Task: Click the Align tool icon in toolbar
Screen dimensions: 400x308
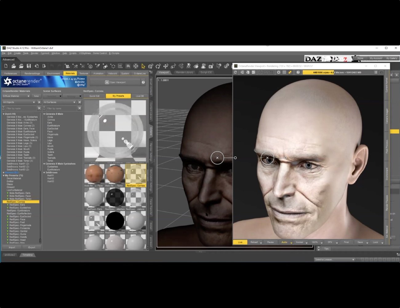Action: 120,66
